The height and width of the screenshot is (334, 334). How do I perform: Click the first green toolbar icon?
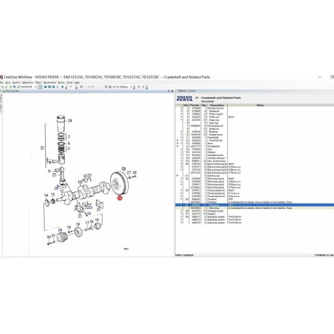click(2, 87)
